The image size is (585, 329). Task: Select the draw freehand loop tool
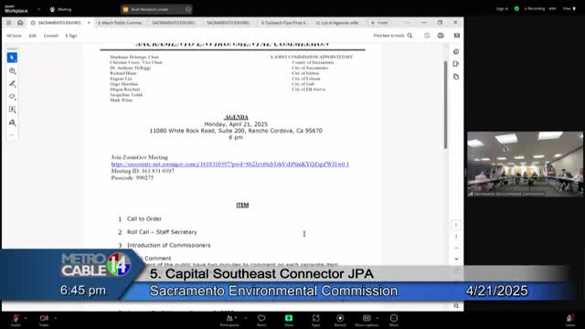(x=12, y=97)
